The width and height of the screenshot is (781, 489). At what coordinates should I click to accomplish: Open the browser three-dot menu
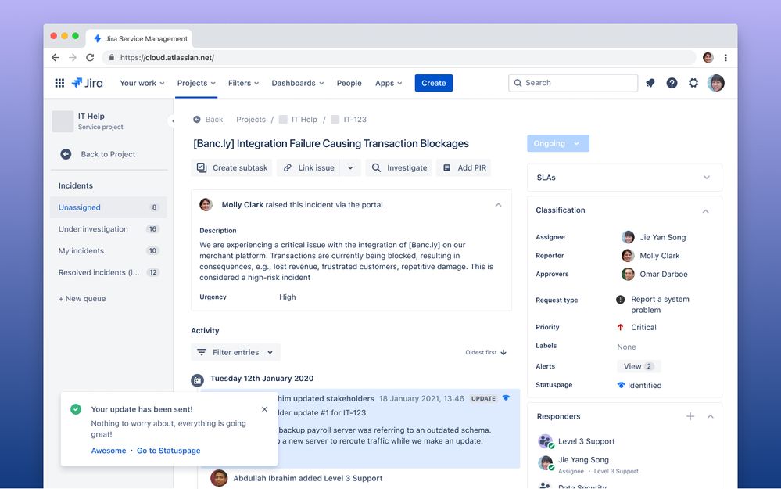(x=725, y=57)
